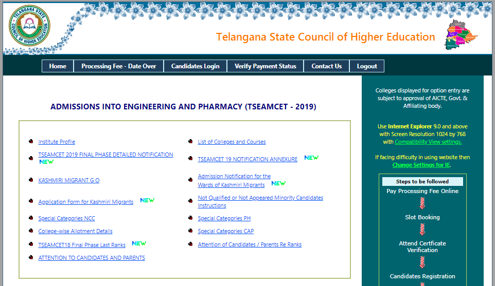Open the List of Colleges and Courses link
Screen dimensions: 495x286
coord(232,142)
